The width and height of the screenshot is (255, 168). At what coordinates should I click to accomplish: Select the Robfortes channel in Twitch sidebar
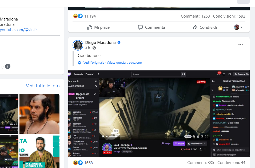(83, 119)
